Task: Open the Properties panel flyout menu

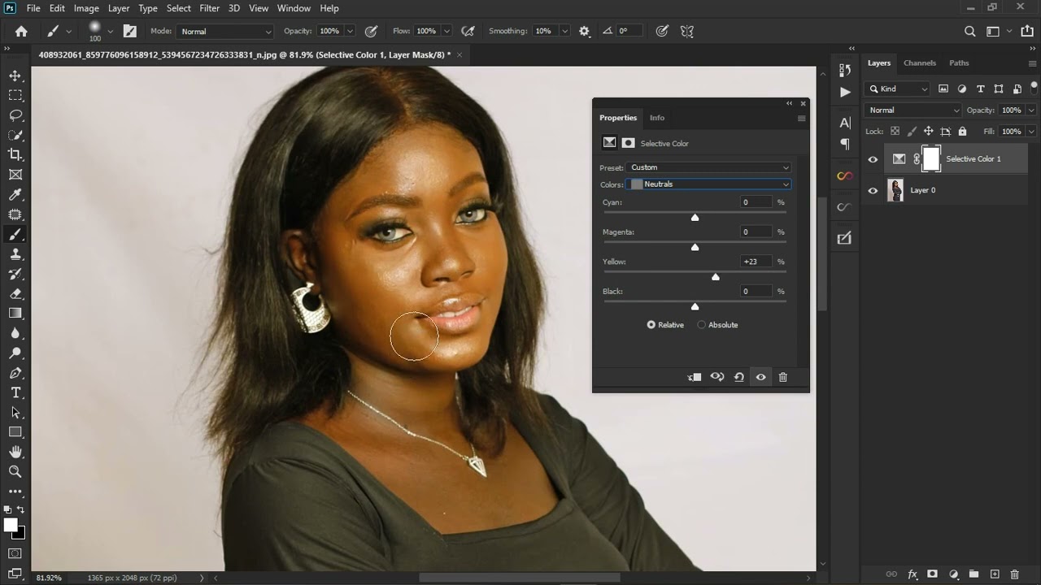Action: (x=801, y=119)
